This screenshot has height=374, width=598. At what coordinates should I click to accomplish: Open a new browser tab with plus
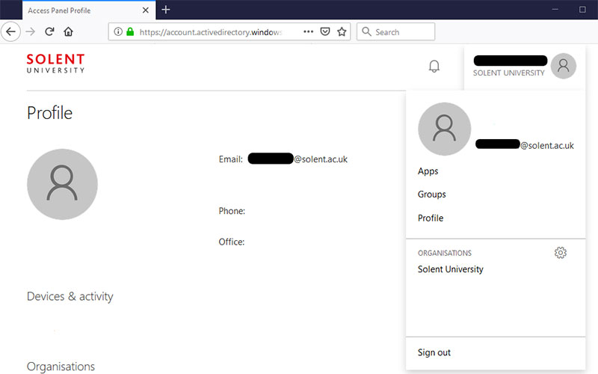165,10
